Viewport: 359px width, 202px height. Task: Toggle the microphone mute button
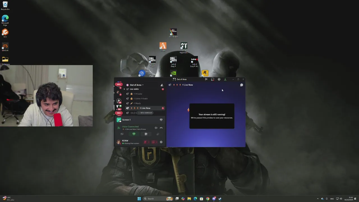click(x=145, y=142)
